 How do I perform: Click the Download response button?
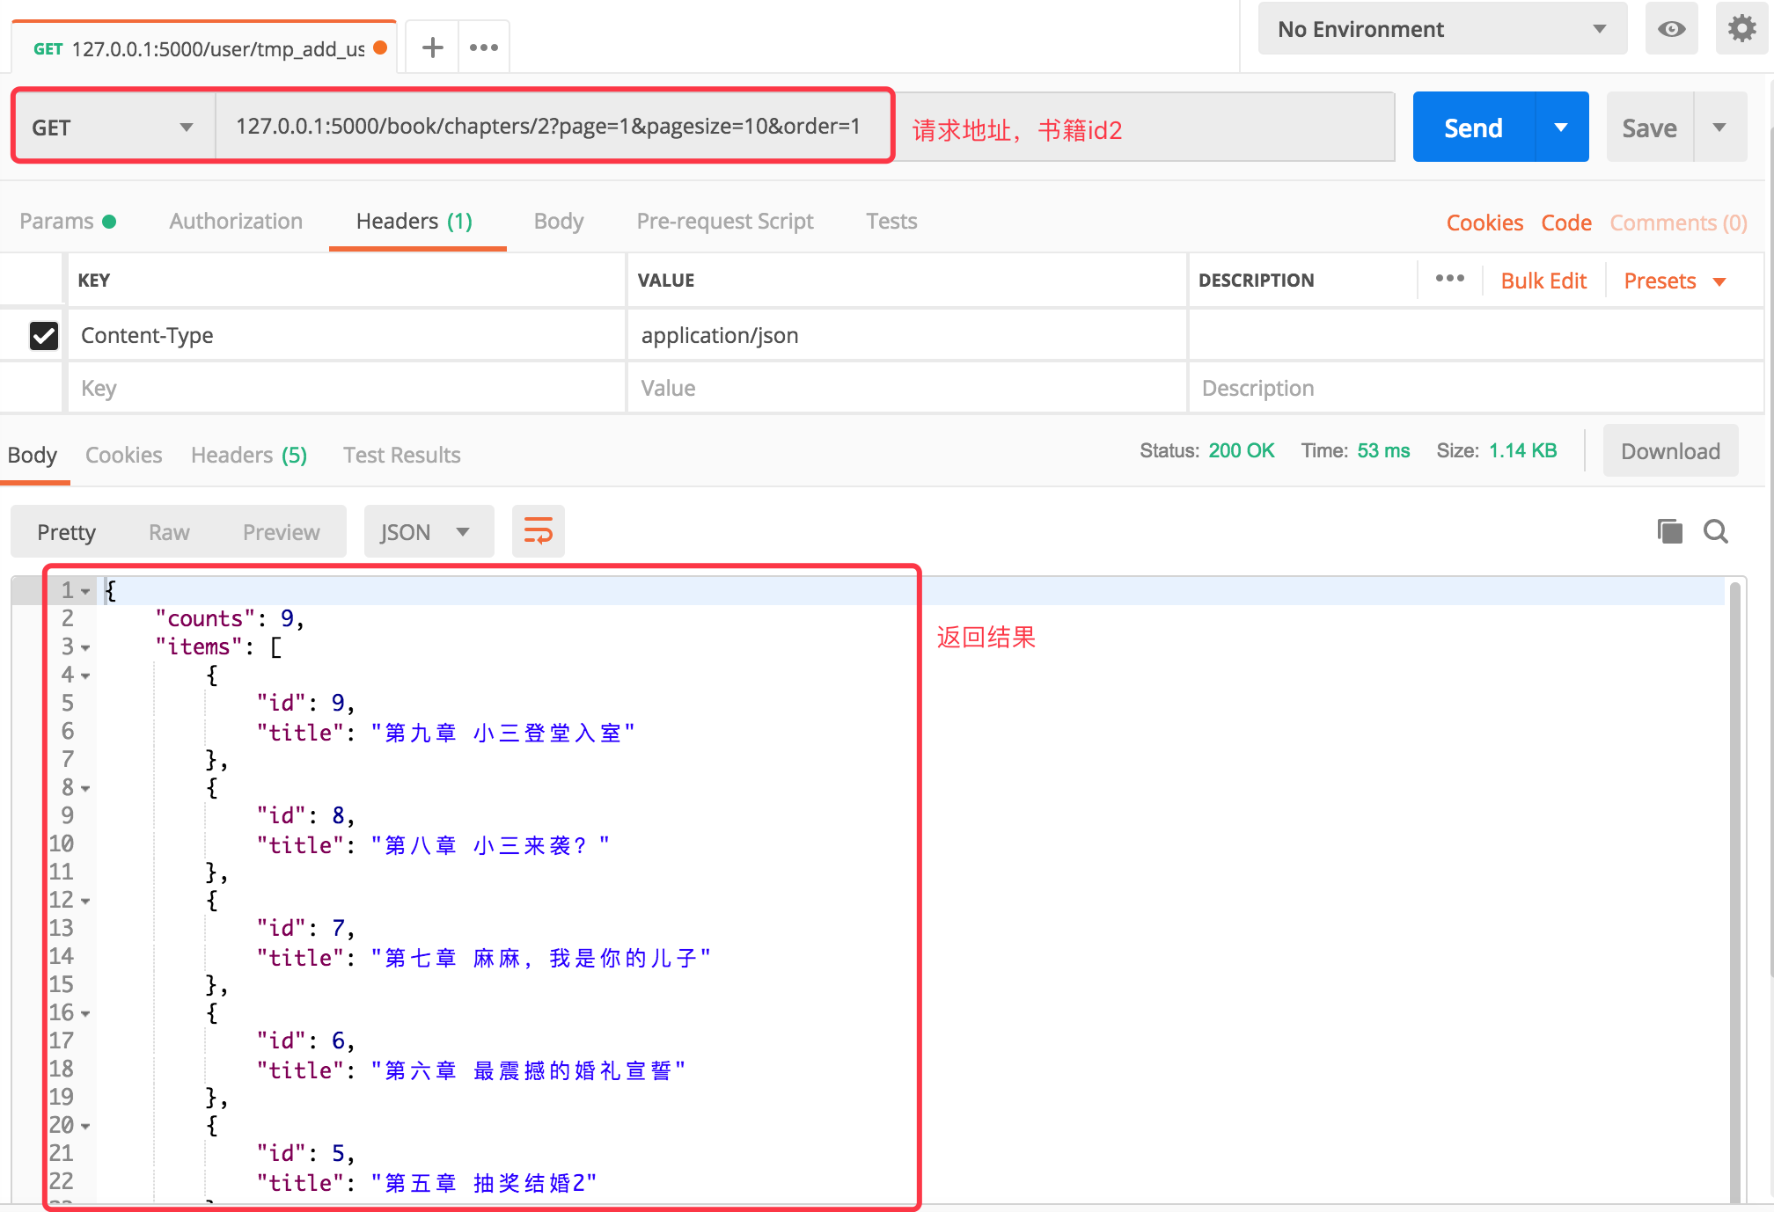pyautogui.click(x=1669, y=451)
